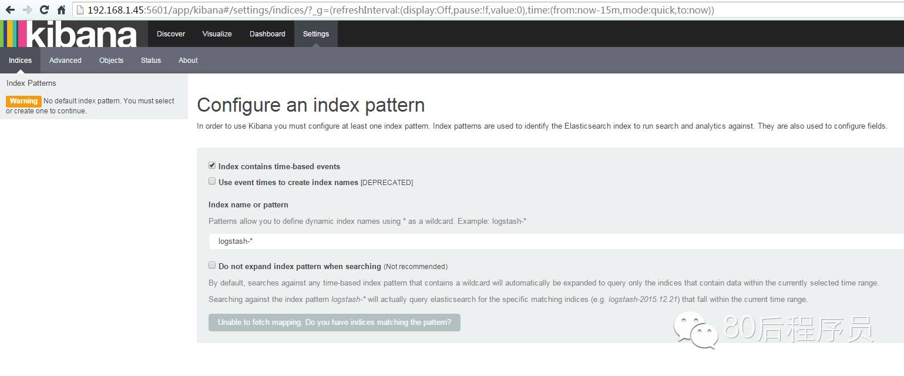Viewport: 904px width, 376px height.
Task: Click the browser back arrow
Action: tap(10, 10)
